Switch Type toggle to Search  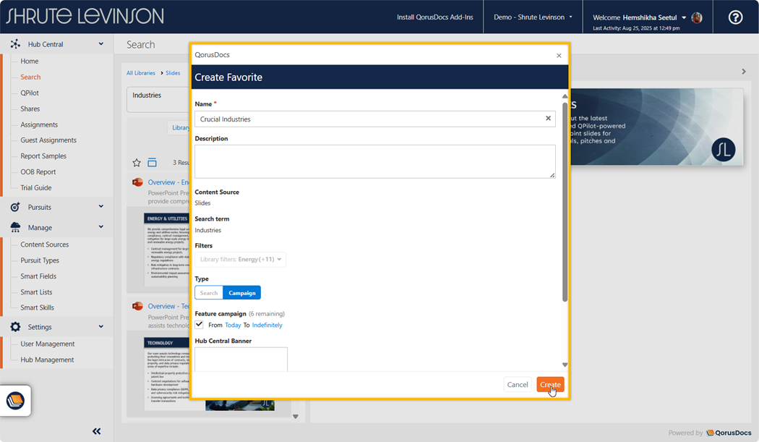pos(209,293)
